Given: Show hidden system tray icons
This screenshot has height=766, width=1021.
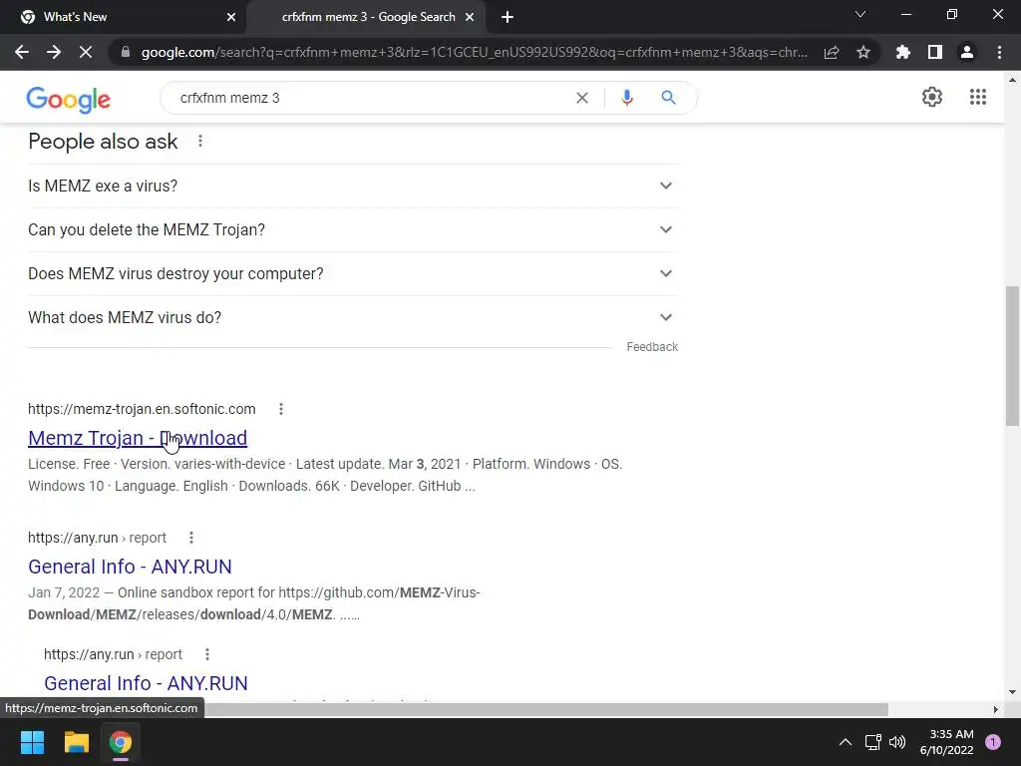Looking at the screenshot, I should pyautogui.click(x=846, y=742).
